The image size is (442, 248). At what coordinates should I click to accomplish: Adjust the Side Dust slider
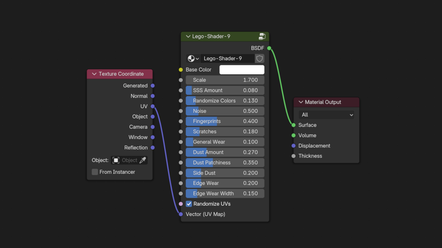pos(225,173)
